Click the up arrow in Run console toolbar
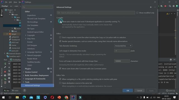The width and height of the screenshot is (179, 100). click(x=9, y=64)
